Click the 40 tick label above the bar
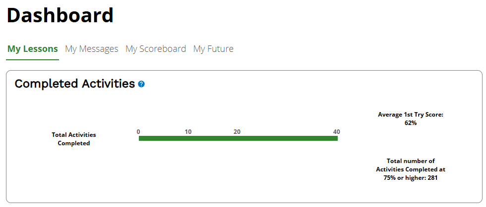Image resolution: width=486 pixels, height=207 pixels. tap(337, 132)
